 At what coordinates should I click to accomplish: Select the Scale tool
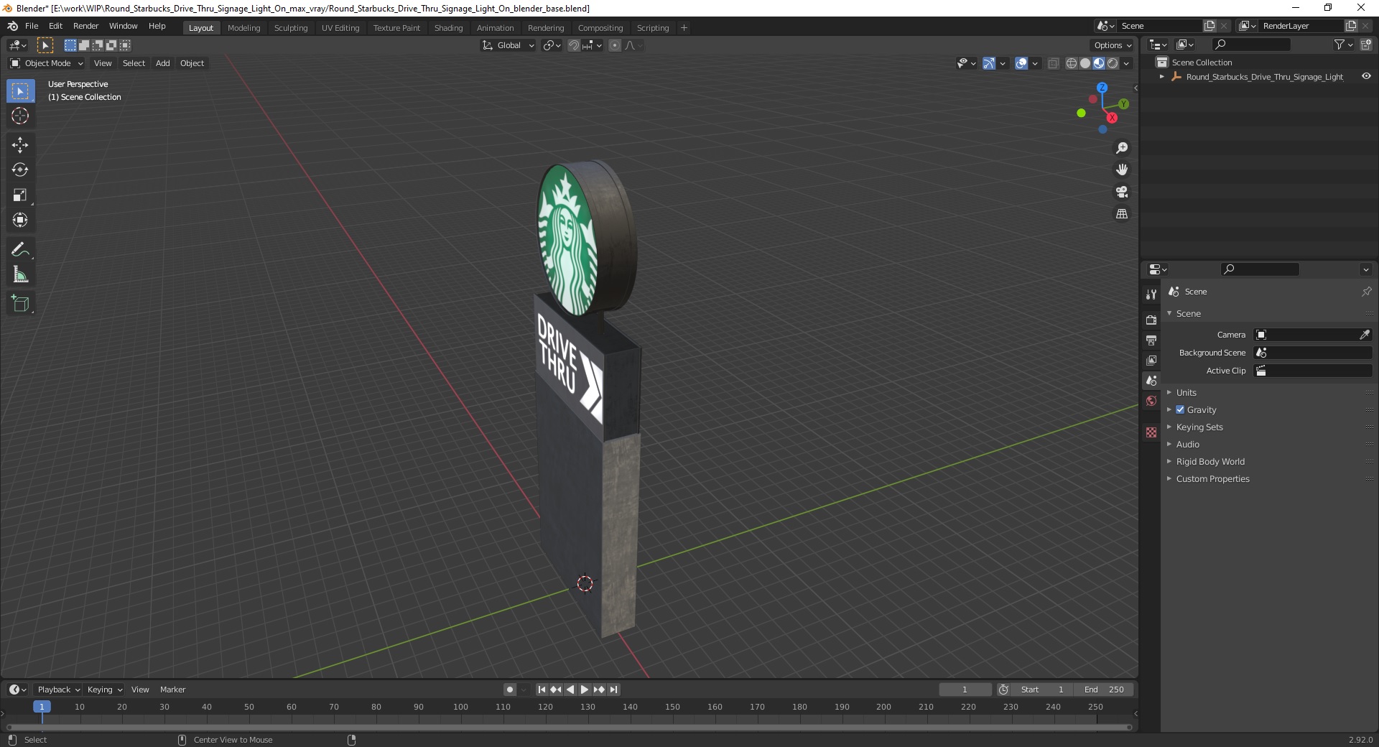[20, 195]
